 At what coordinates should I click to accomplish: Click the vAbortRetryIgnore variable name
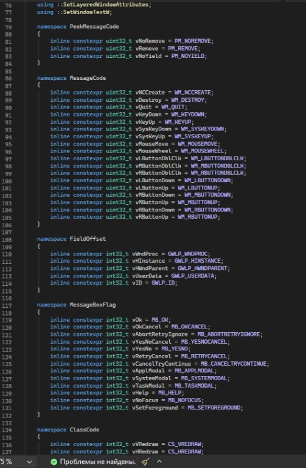160,335
